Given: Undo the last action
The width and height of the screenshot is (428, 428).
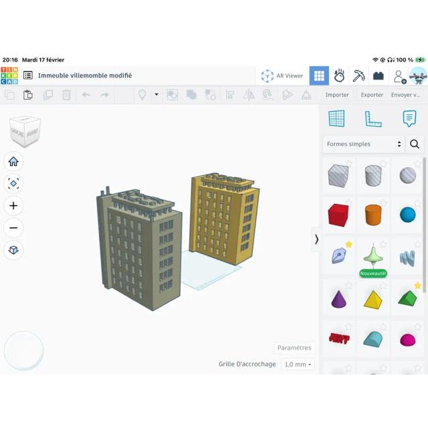Looking at the screenshot, I should [x=86, y=95].
